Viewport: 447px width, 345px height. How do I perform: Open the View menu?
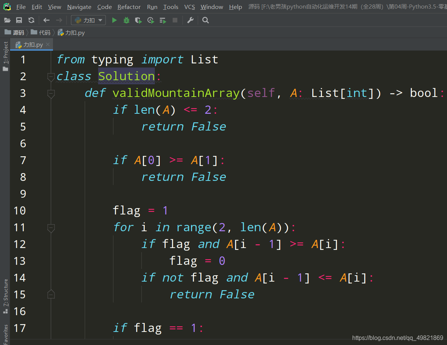[x=54, y=7]
